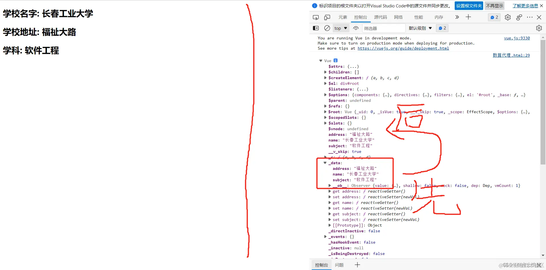This screenshot has width=546, height=270.
Task: Expand the $refs entry
Action: point(325,106)
